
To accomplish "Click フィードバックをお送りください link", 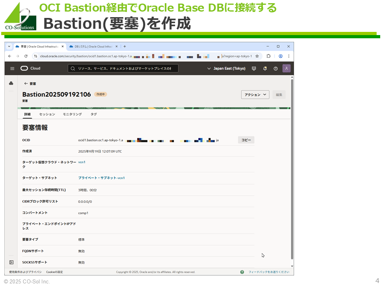I will point(269,272).
